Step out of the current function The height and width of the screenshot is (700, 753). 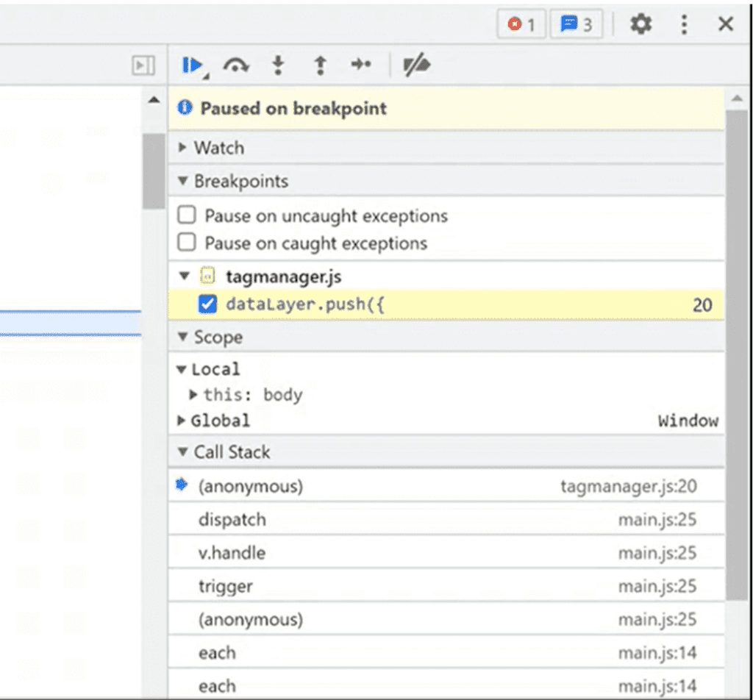click(x=319, y=65)
